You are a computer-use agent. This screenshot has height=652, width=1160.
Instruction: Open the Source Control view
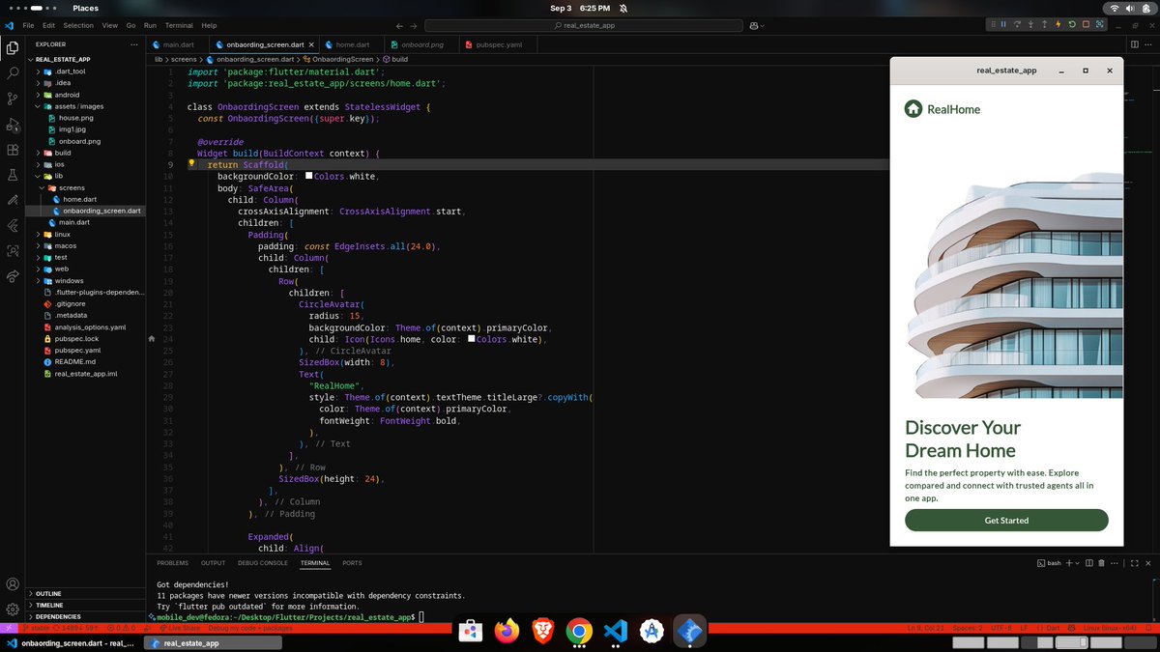point(13,99)
